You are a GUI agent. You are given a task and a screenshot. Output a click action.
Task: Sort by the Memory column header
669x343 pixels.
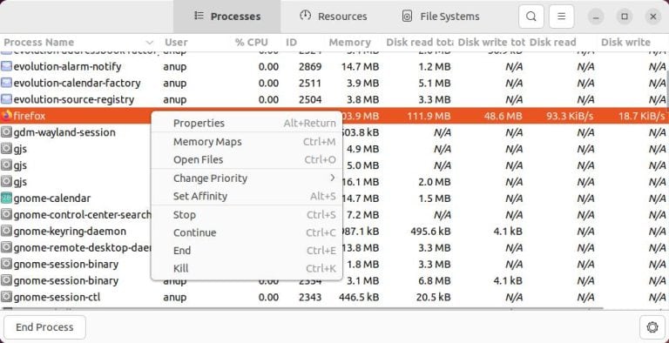(x=349, y=43)
